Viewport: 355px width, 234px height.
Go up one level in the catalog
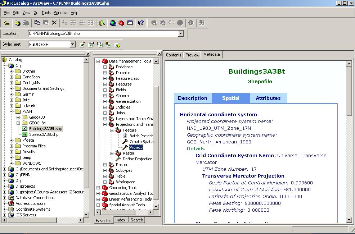coord(7,23)
